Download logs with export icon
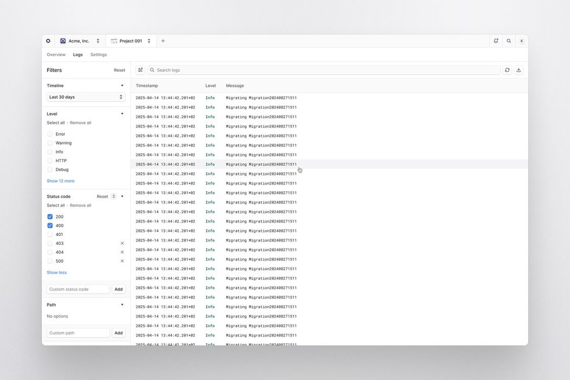The width and height of the screenshot is (570, 380). click(519, 70)
